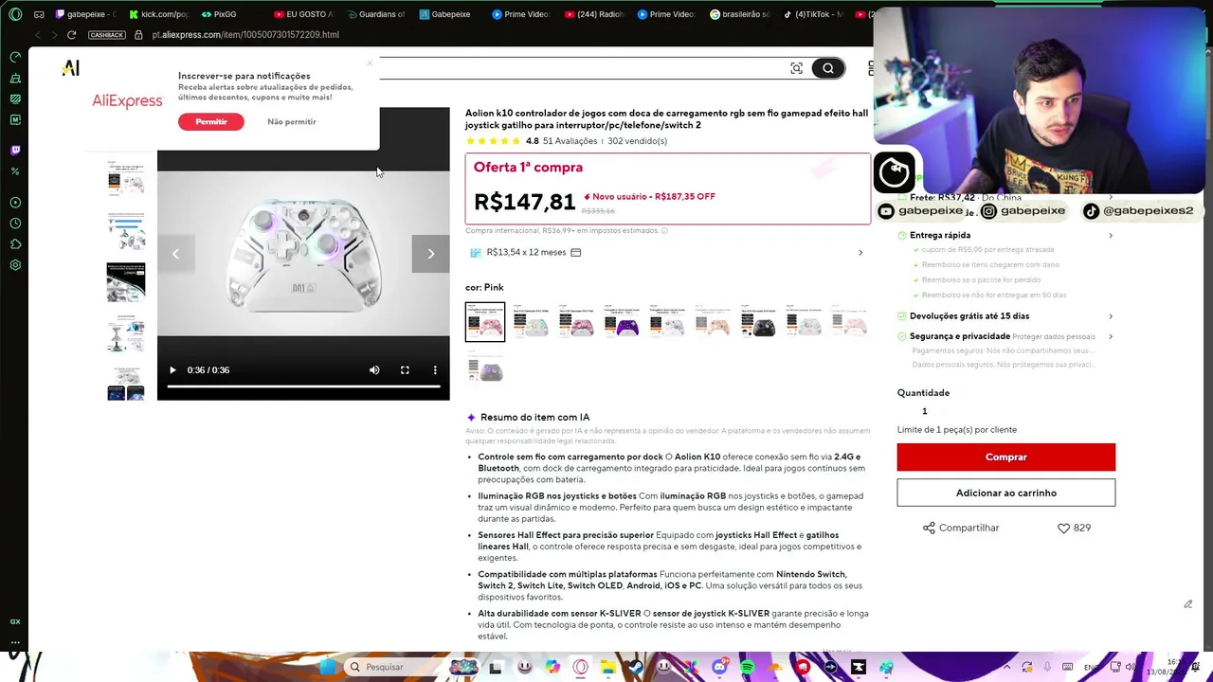
Task: Select the Pink color variant swatch
Action: click(485, 322)
